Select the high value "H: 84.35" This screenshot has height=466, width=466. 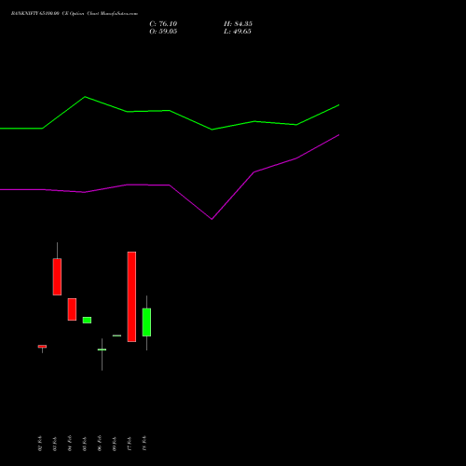click(238, 24)
